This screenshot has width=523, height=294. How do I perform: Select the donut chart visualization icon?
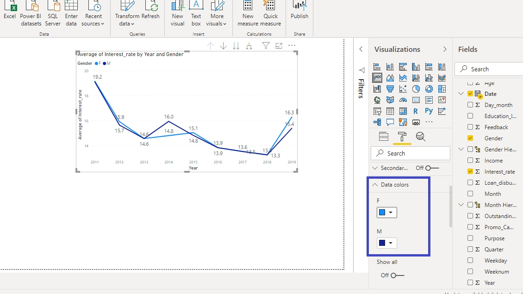[429, 89]
